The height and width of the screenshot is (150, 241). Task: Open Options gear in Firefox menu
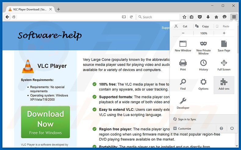point(203,84)
